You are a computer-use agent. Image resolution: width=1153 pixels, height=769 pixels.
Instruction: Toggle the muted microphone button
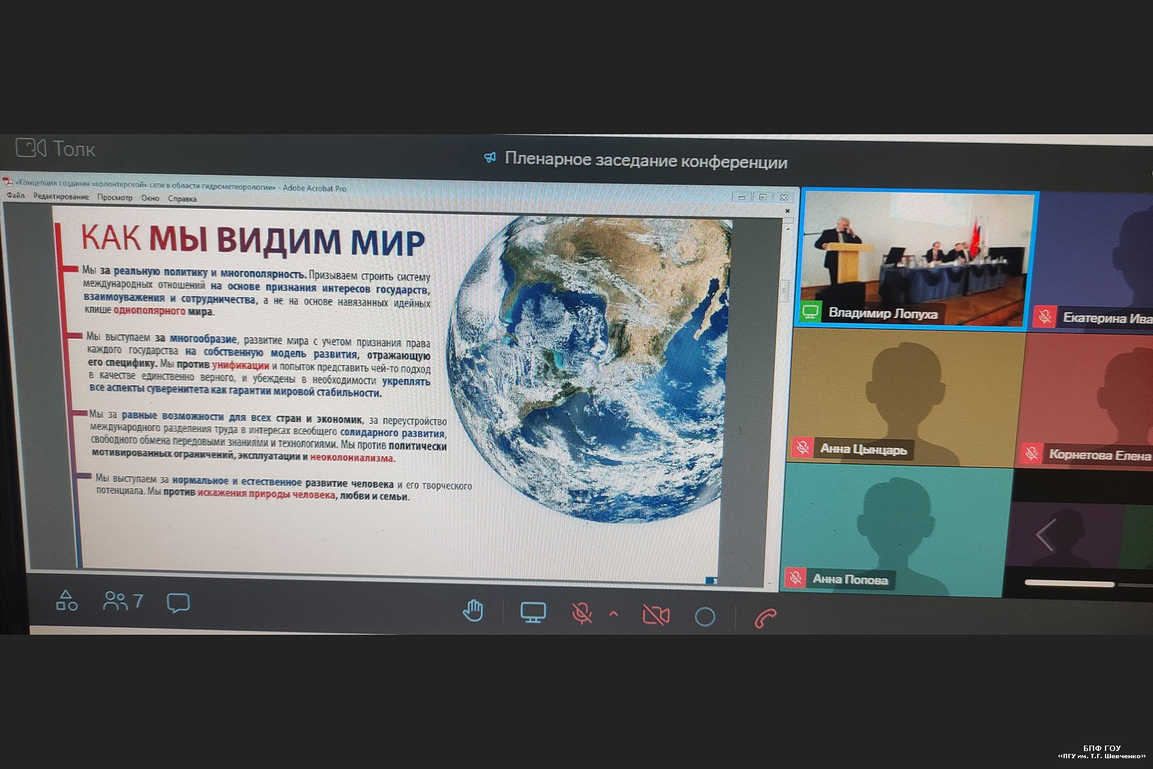[x=581, y=613]
